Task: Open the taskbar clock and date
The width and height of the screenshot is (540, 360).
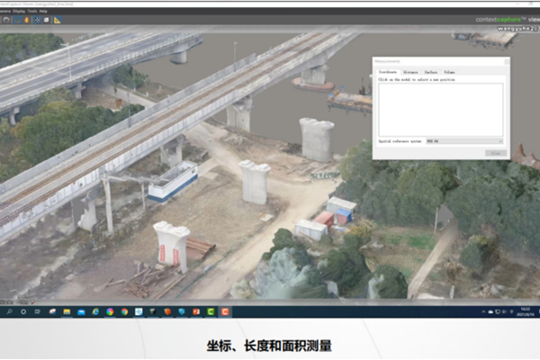Action: coord(526,311)
